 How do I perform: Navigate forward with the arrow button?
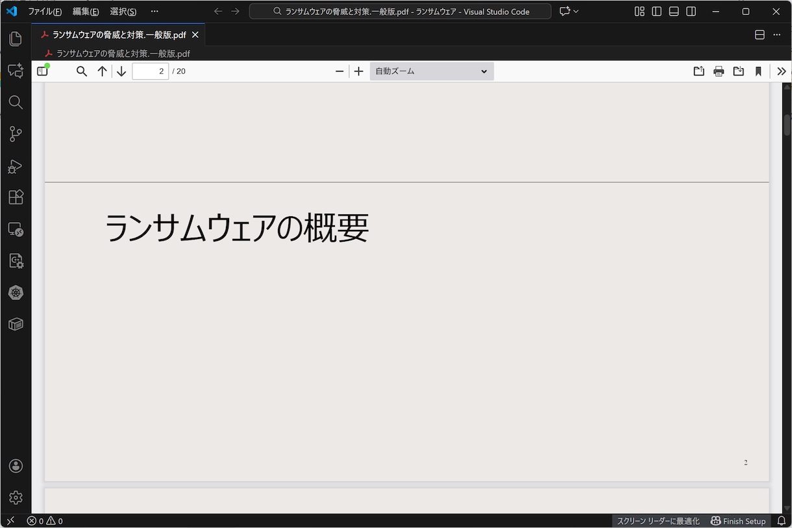point(236,12)
